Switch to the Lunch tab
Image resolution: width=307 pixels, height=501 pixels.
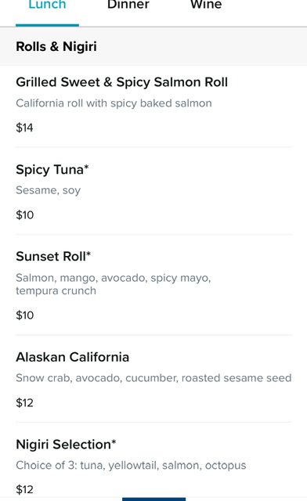pos(47,5)
